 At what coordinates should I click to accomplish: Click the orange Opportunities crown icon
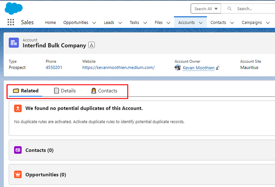click(x=18, y=174)
